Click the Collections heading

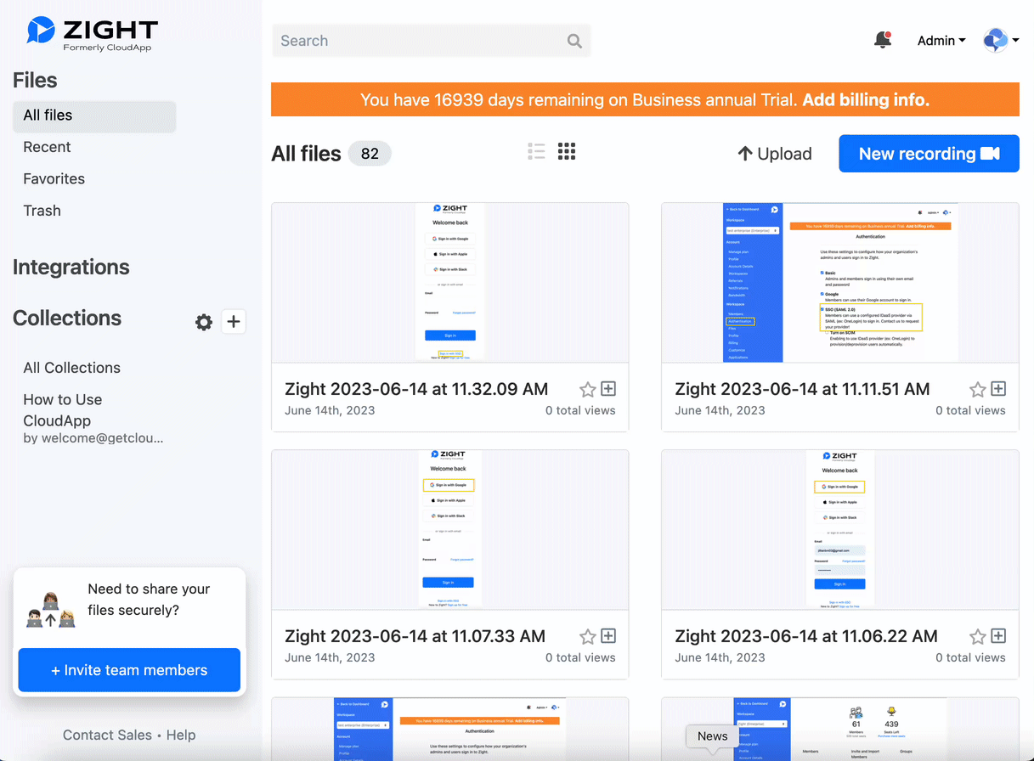pos(67,318)
